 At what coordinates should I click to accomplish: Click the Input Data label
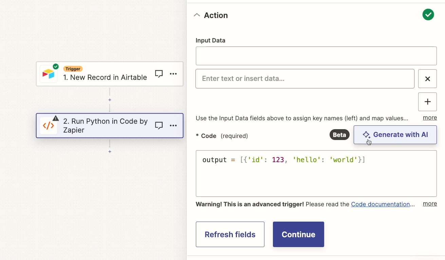click(210, 40)
